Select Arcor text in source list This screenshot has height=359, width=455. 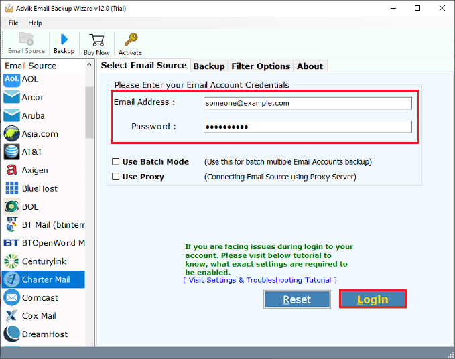(x=33, y=97)
